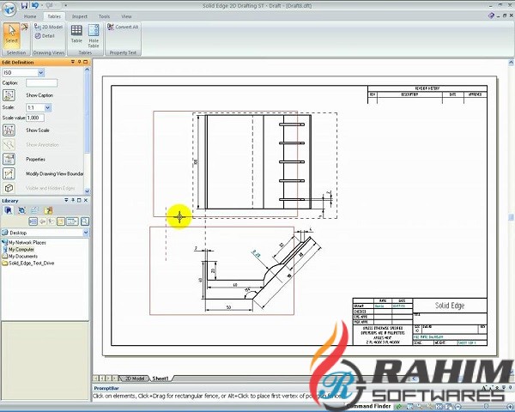
Task: Click the first blue icon in Library toolbar
Action: tap(33, 221)
